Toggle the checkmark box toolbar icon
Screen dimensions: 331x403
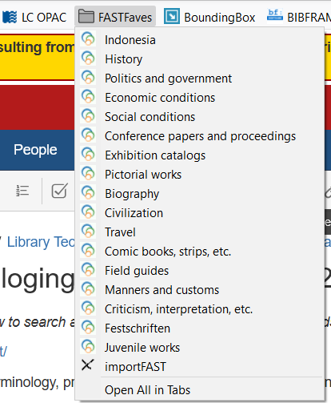click(59, 191)
